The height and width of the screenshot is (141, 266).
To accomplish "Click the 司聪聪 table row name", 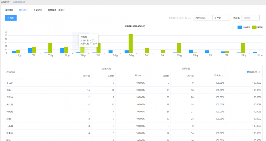I will click(10, 112).
